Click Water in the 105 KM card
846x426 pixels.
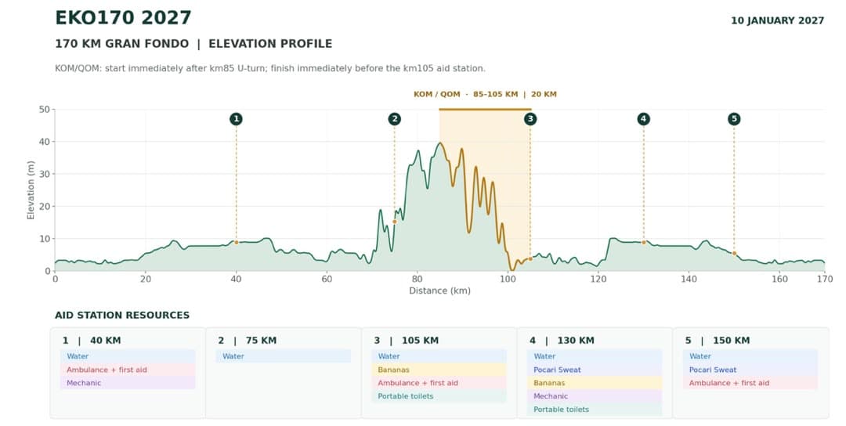[x=439, y=356]
